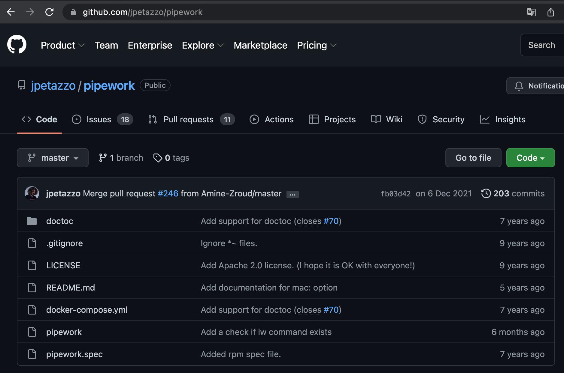Open issue #70 link in doctoc row
The height and width of the screenshot is (373, 564).
331,221
